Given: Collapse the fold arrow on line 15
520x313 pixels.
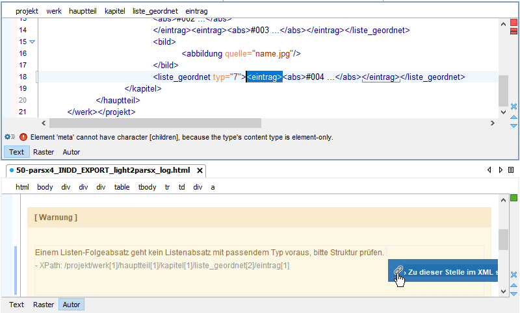Looking at the screenshot, I should coord(32,42).
